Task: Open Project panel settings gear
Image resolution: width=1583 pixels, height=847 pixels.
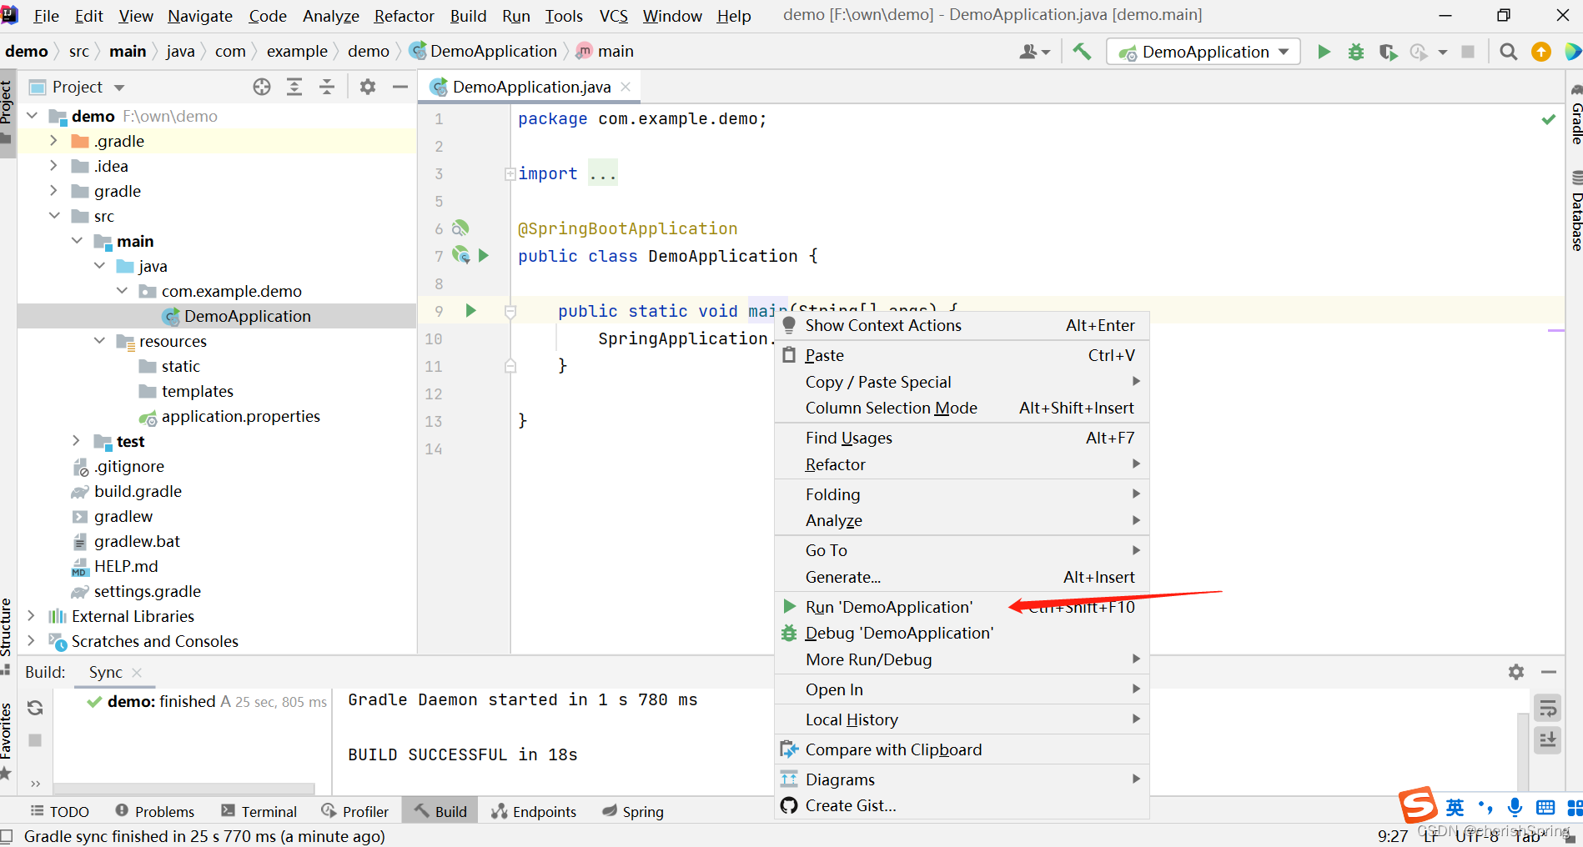Action: pos(368,87)
